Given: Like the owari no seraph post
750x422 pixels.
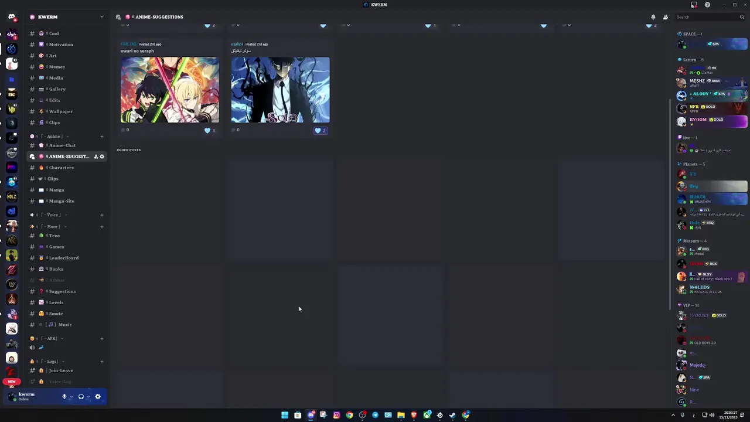Looking at the screenshot, I should tap(210, 131).
